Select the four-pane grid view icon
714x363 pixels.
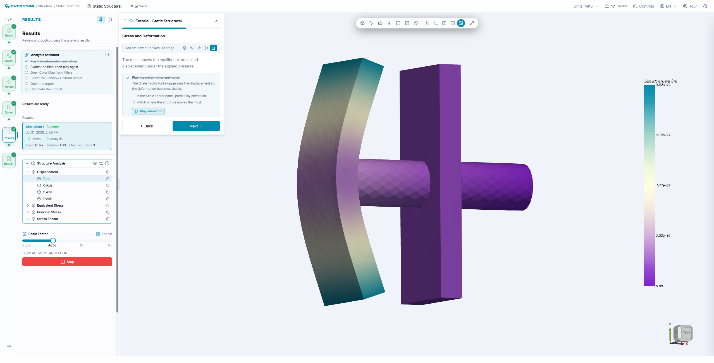pyautogui.click(x=407, y=23)
